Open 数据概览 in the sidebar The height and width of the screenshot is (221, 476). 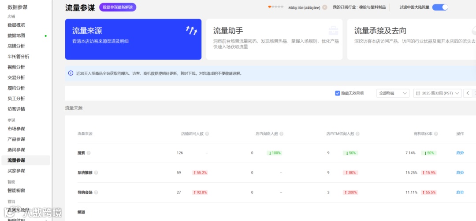tap(16, 25)
